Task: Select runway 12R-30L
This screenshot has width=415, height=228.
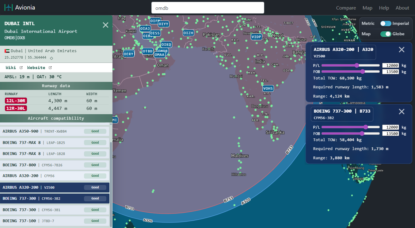Action: (16, 108)
